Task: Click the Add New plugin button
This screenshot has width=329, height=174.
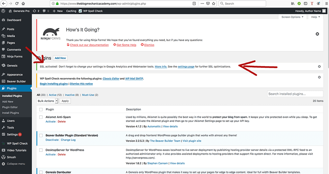Action: pyautogui.click(x=60, y=58)
